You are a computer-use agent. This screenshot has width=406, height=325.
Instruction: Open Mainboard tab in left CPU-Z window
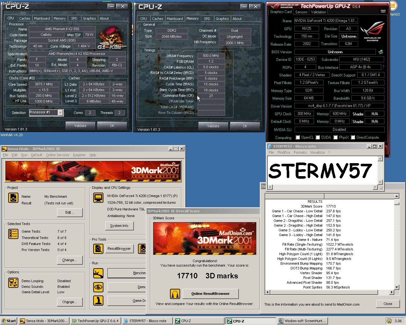pyautogui.click(x=42, y=18)
